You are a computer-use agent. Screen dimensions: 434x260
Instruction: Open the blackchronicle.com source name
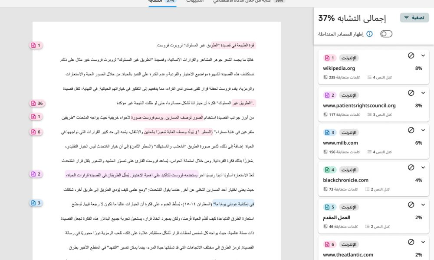point(345,180)
